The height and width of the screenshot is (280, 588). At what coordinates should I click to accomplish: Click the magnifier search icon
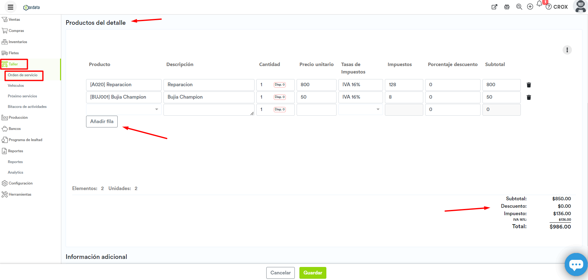[x=519, y=7]
